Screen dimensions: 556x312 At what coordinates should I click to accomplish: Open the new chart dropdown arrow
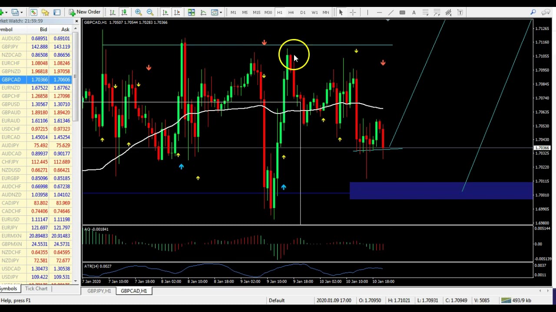coord(6,12)
